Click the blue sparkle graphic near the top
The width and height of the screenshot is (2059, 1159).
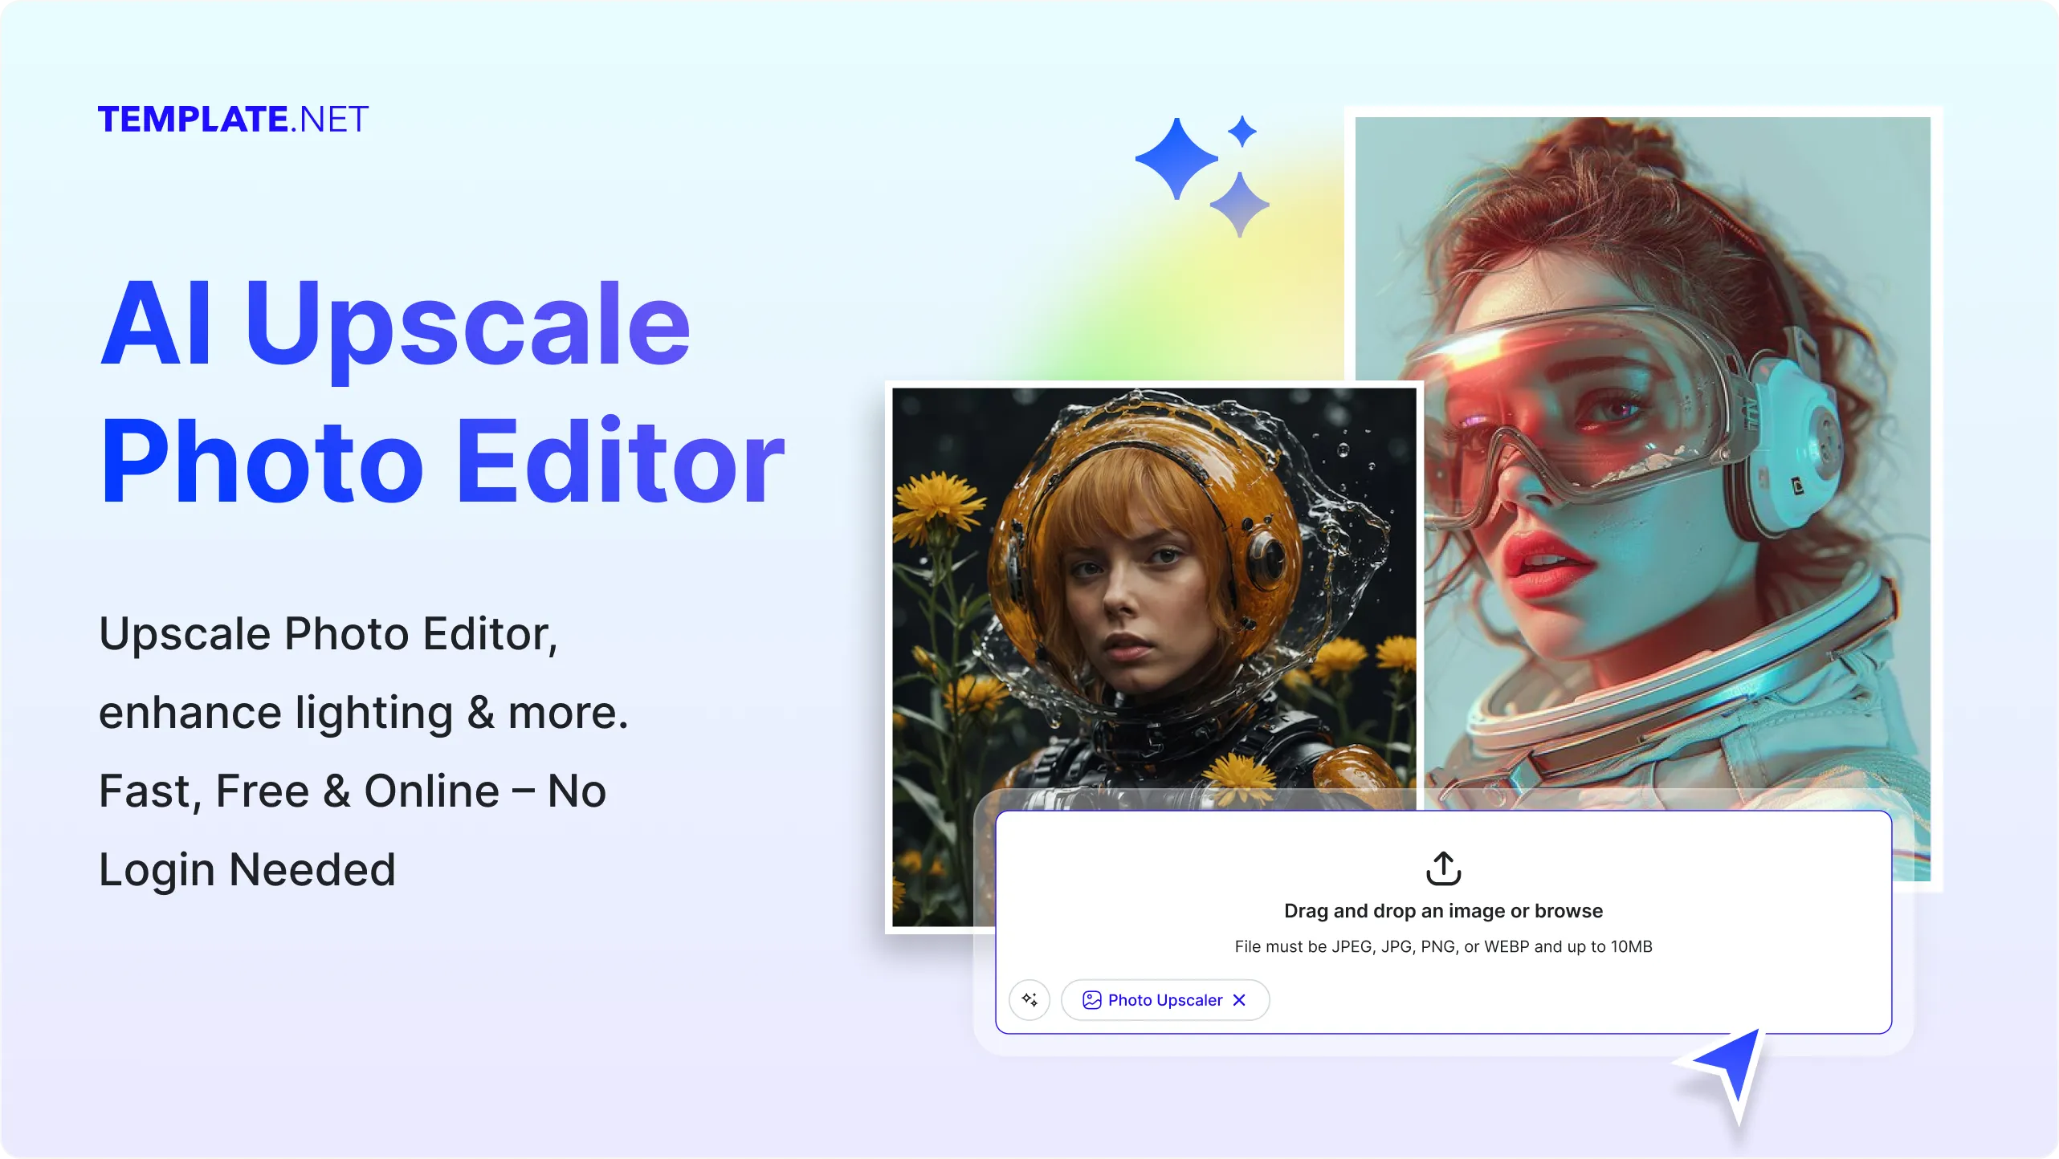(x=1175, y=161)
